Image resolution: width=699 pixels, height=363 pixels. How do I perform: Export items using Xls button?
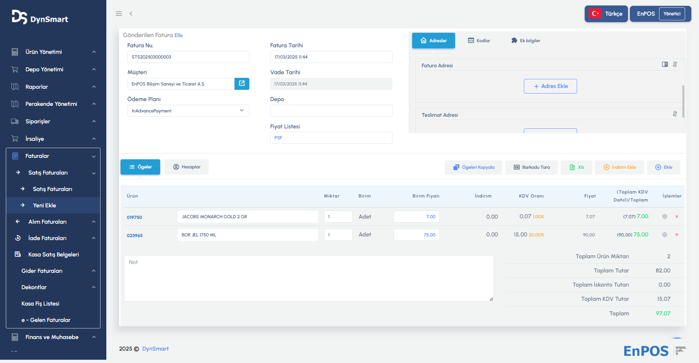(x=577, y=167)
